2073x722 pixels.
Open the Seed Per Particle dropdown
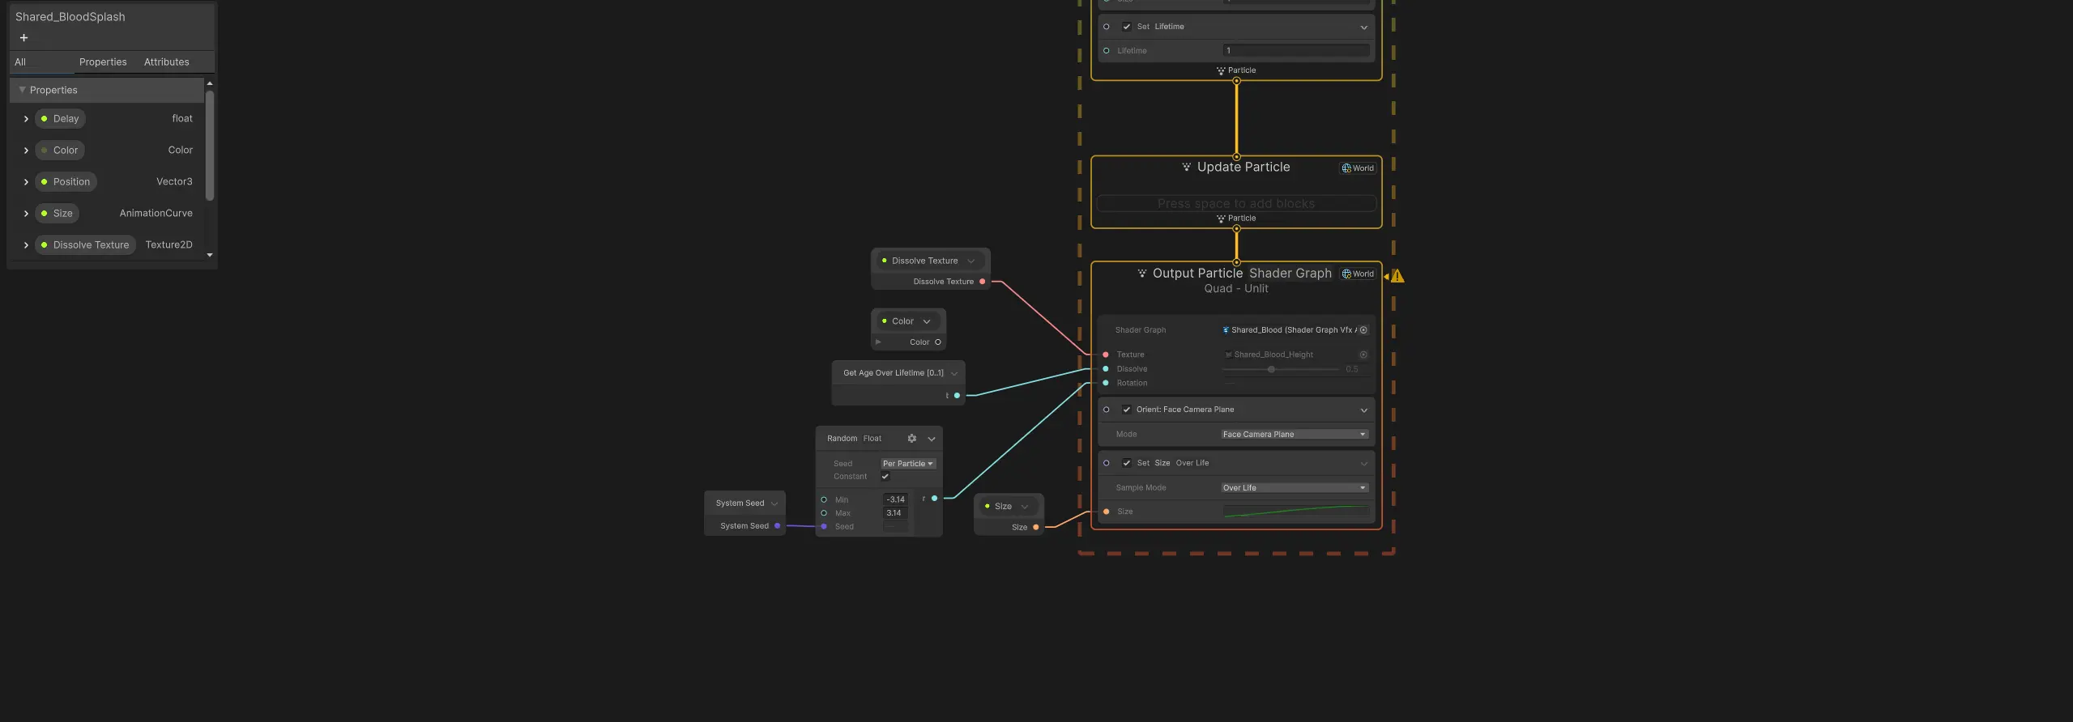[x=907, y=464]
